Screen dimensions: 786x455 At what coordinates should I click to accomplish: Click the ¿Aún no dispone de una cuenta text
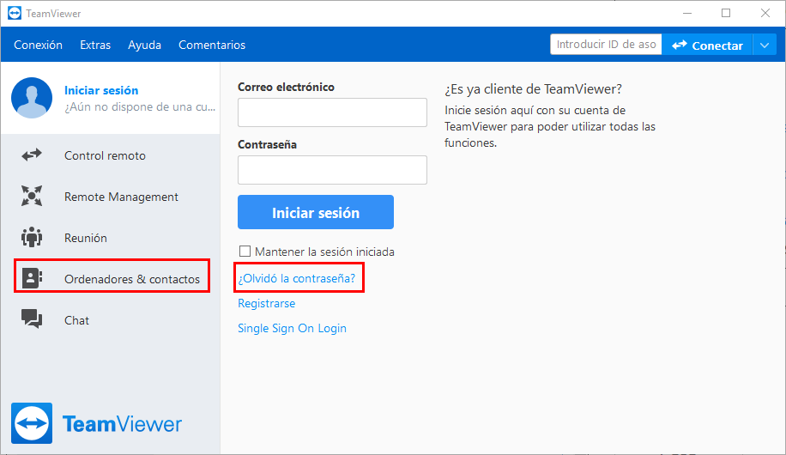point(140,106)
